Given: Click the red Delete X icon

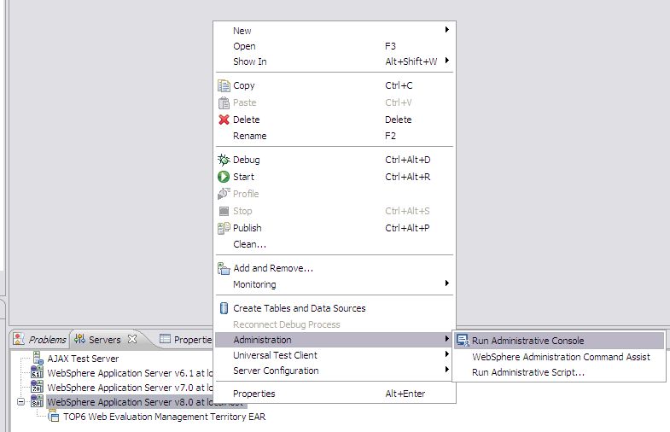Looking at the screenshot, I should tap(224, 120).
